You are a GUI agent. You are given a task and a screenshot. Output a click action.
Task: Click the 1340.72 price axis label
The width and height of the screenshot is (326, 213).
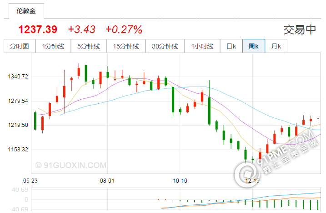pos(18,77)
